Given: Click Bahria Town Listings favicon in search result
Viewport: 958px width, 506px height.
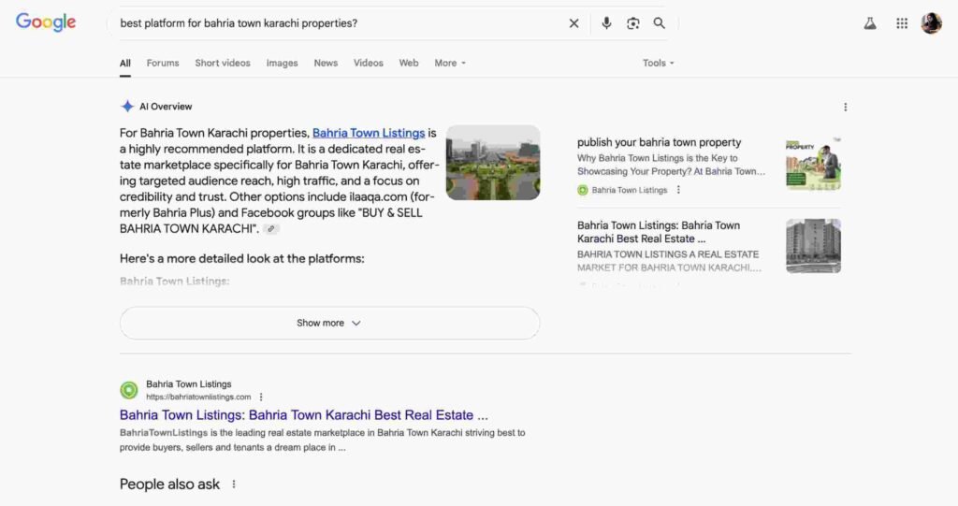Looking at the screenshot, I should (129, 390).
